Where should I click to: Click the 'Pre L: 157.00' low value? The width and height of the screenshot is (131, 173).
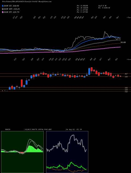coord(82,10)
